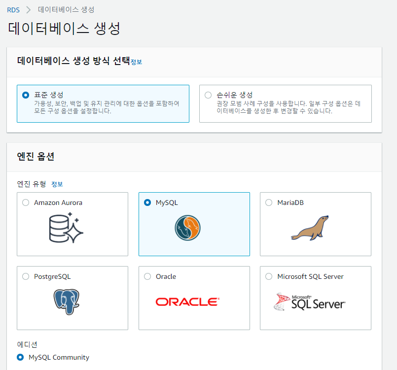
Task: Click the 데이터베이스 생성 breadcrumb text
Action: [x=66, y=10]
